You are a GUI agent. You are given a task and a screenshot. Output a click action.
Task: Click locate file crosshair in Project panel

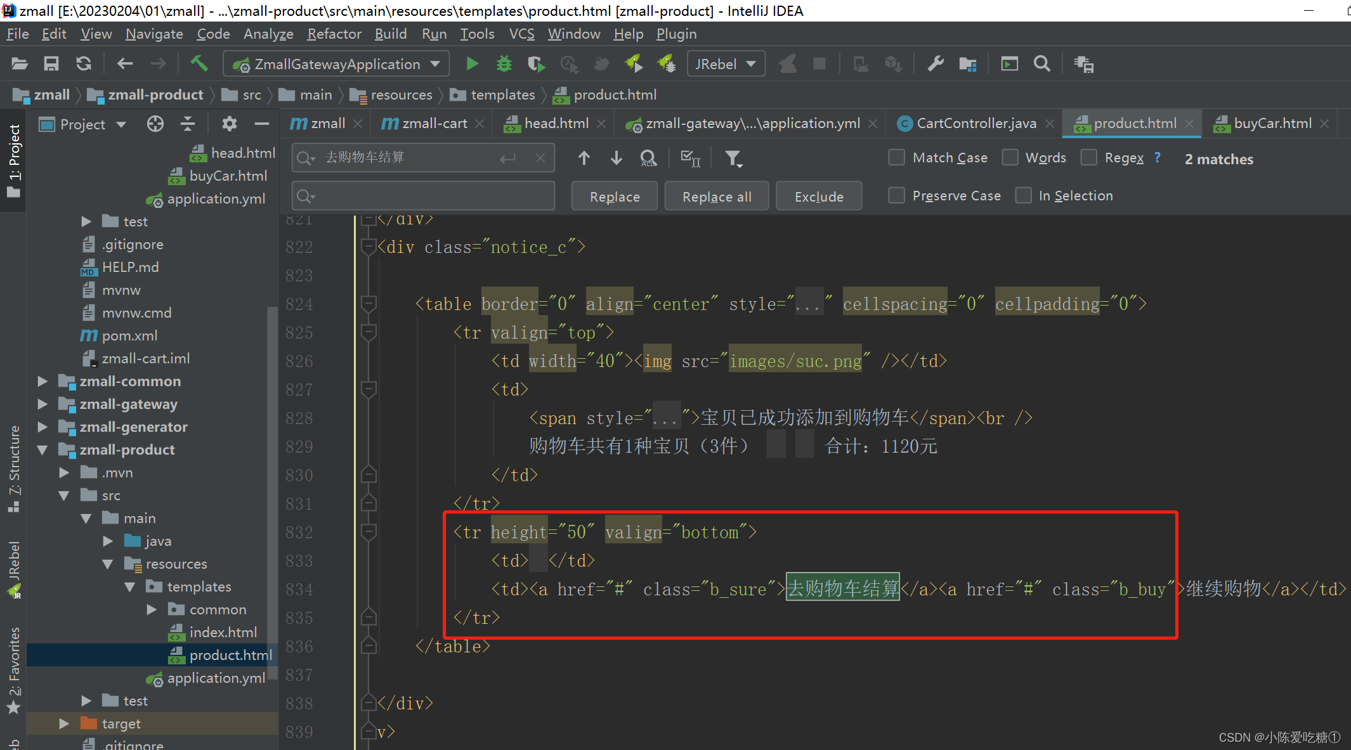tap(155, 124)
